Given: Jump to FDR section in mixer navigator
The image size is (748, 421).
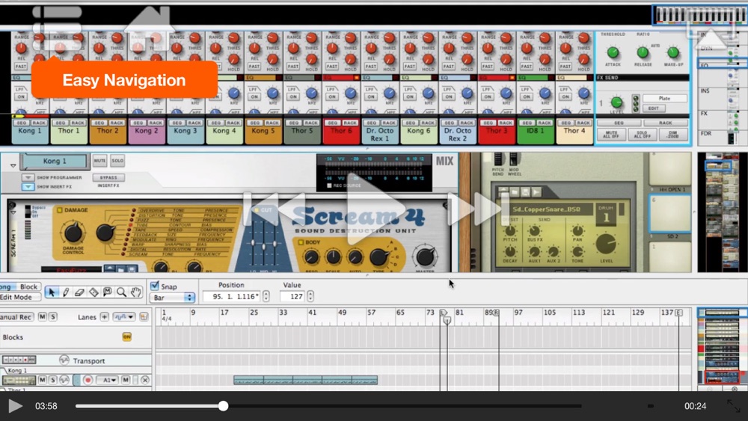Looking at the screenshot, I should pos(706,134).
